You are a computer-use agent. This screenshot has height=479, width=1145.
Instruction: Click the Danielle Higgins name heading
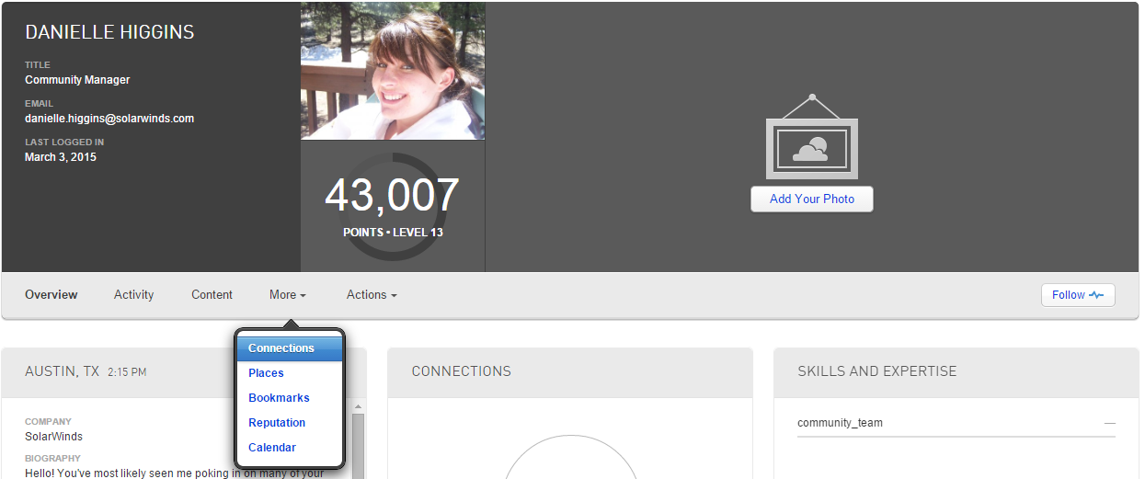coord(109,32)
